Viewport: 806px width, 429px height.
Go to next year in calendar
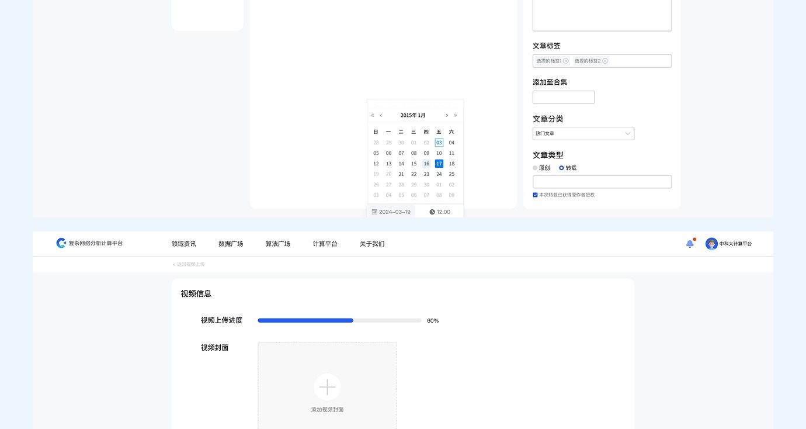pos(456,116)
